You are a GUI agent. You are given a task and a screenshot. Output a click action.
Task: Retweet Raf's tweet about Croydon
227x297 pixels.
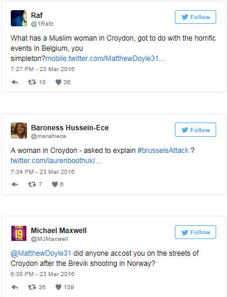click(x=32, y=82)
